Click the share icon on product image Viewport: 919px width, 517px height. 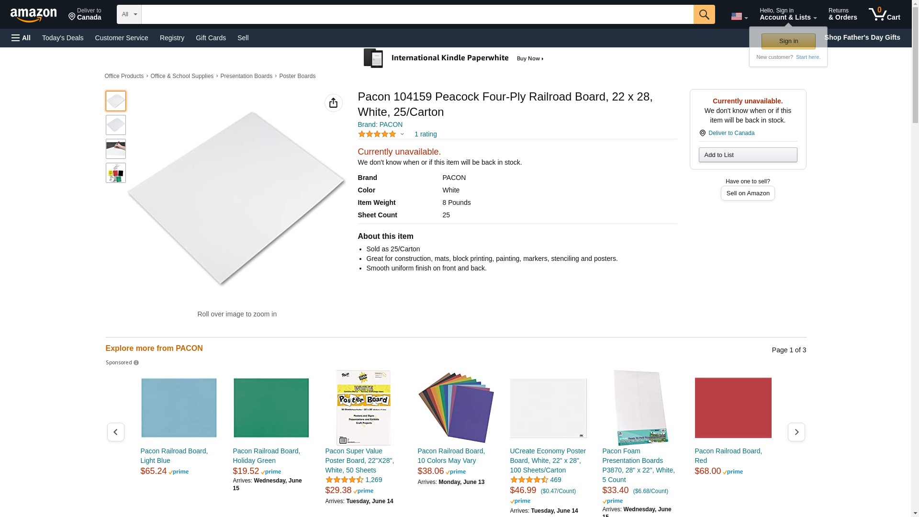tap(333, 103)
